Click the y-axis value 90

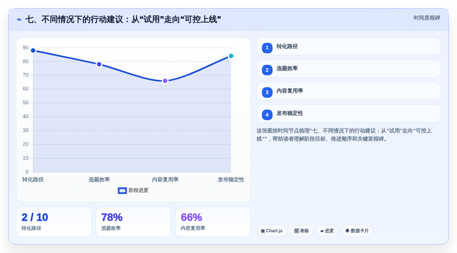(x=26, y=47)
